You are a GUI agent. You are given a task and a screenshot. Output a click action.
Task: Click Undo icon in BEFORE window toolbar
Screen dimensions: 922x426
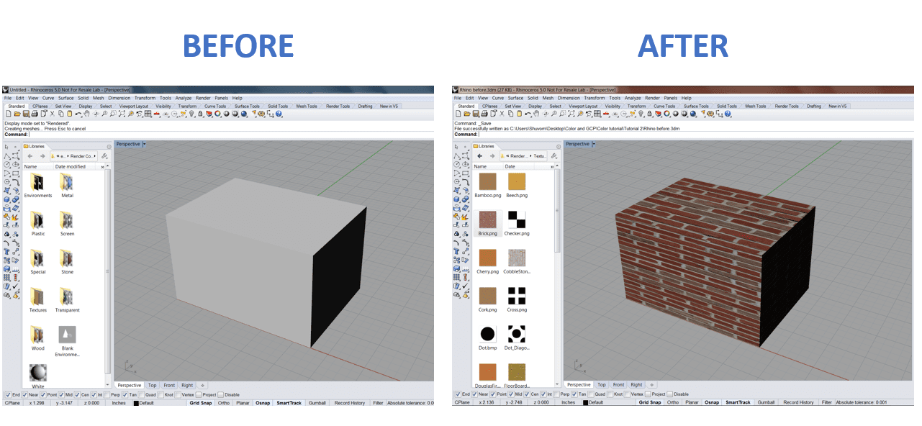tap(78, 114)
